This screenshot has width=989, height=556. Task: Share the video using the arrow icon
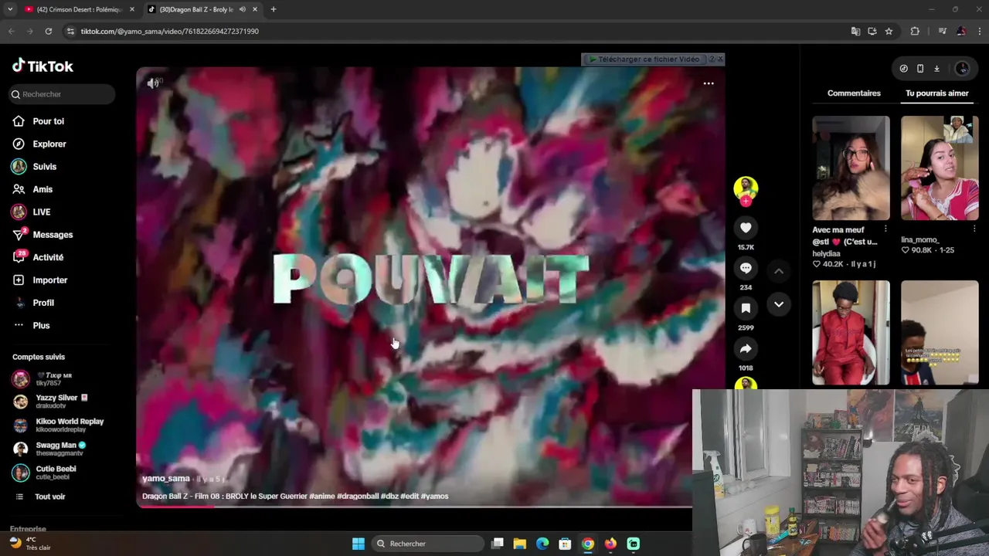pyautogui.click(x=746, y=349)
